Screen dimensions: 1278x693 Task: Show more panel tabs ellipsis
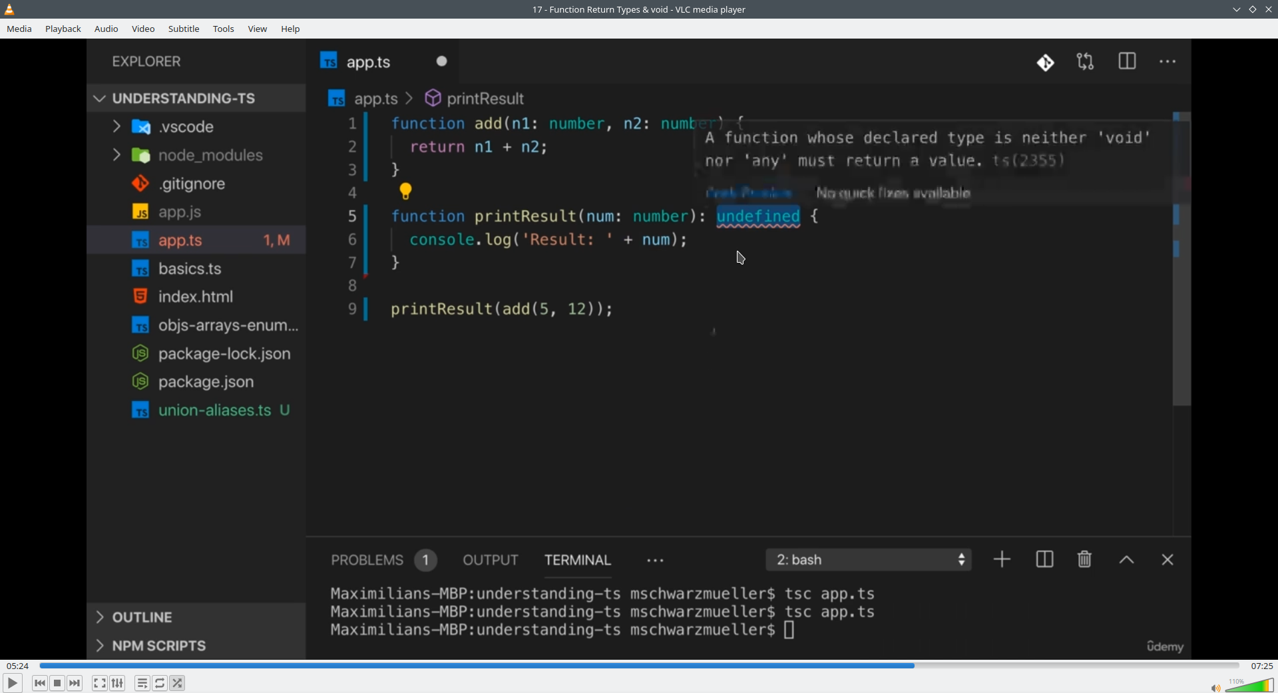point(656,561)
